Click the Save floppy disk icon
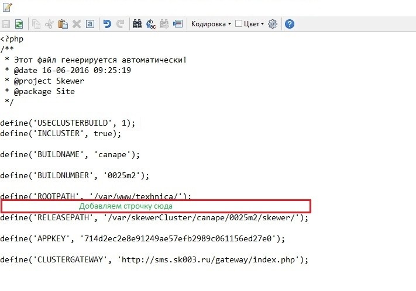This screenshot has width=416, height=291. click(x=6, y=24)
